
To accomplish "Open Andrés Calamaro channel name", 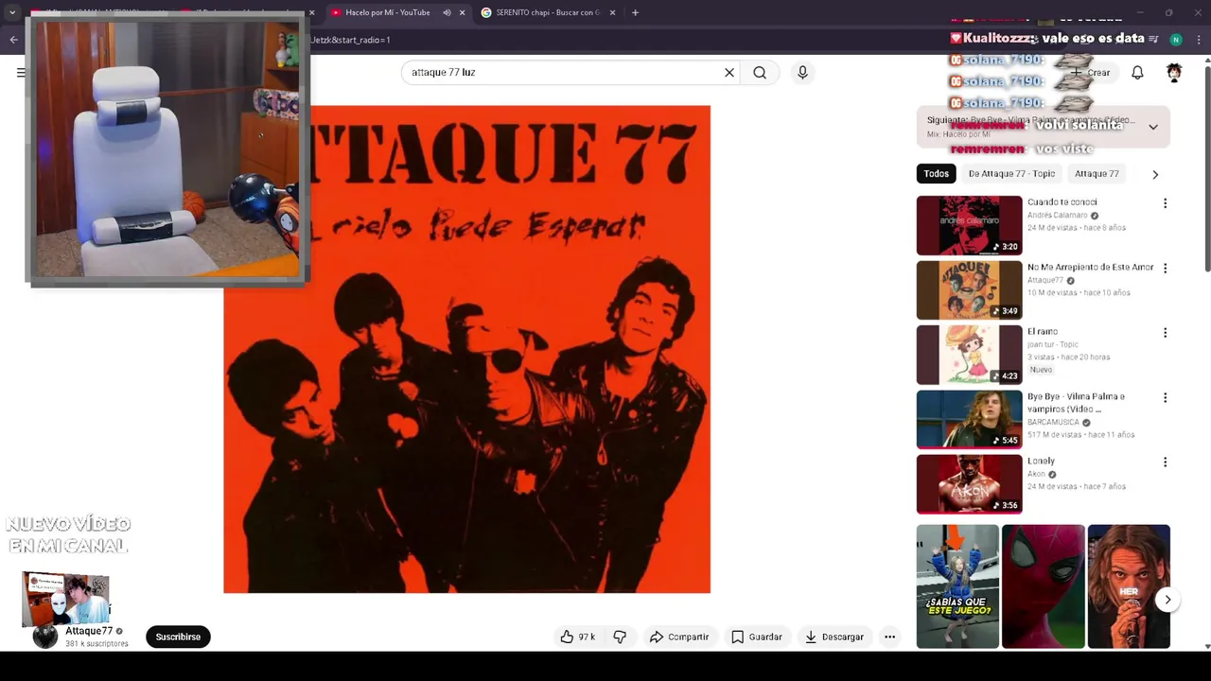I will click(1058, 216).
